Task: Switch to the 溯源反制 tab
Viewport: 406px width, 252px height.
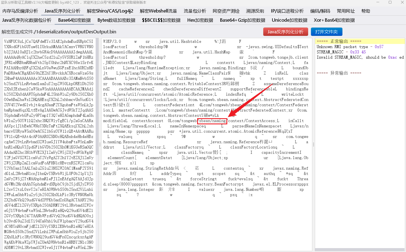Action: click(255, 11)
